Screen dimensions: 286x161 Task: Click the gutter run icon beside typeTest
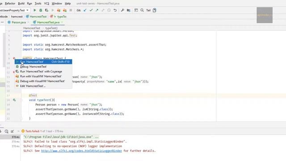[x=14, y=100]
